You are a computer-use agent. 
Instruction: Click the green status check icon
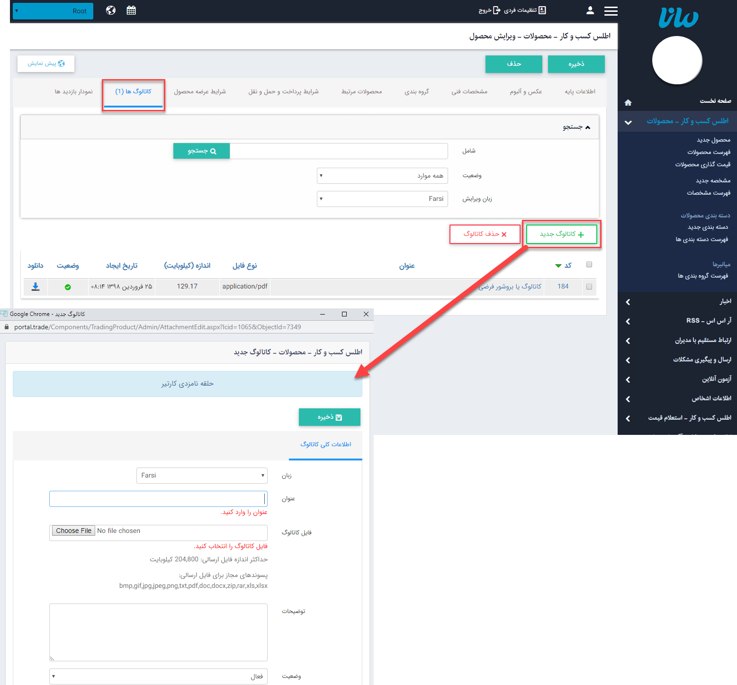click(68, 287)
